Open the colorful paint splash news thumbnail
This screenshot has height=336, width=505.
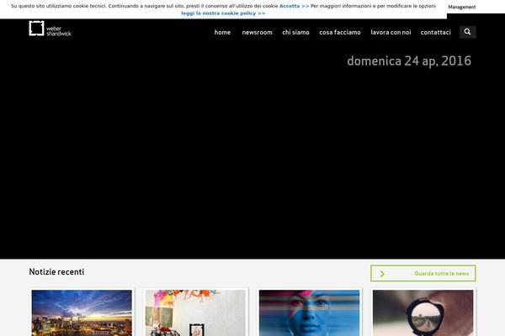[195, 312]
